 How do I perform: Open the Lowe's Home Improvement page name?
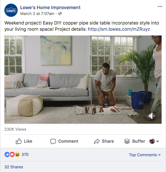[50, 8]
